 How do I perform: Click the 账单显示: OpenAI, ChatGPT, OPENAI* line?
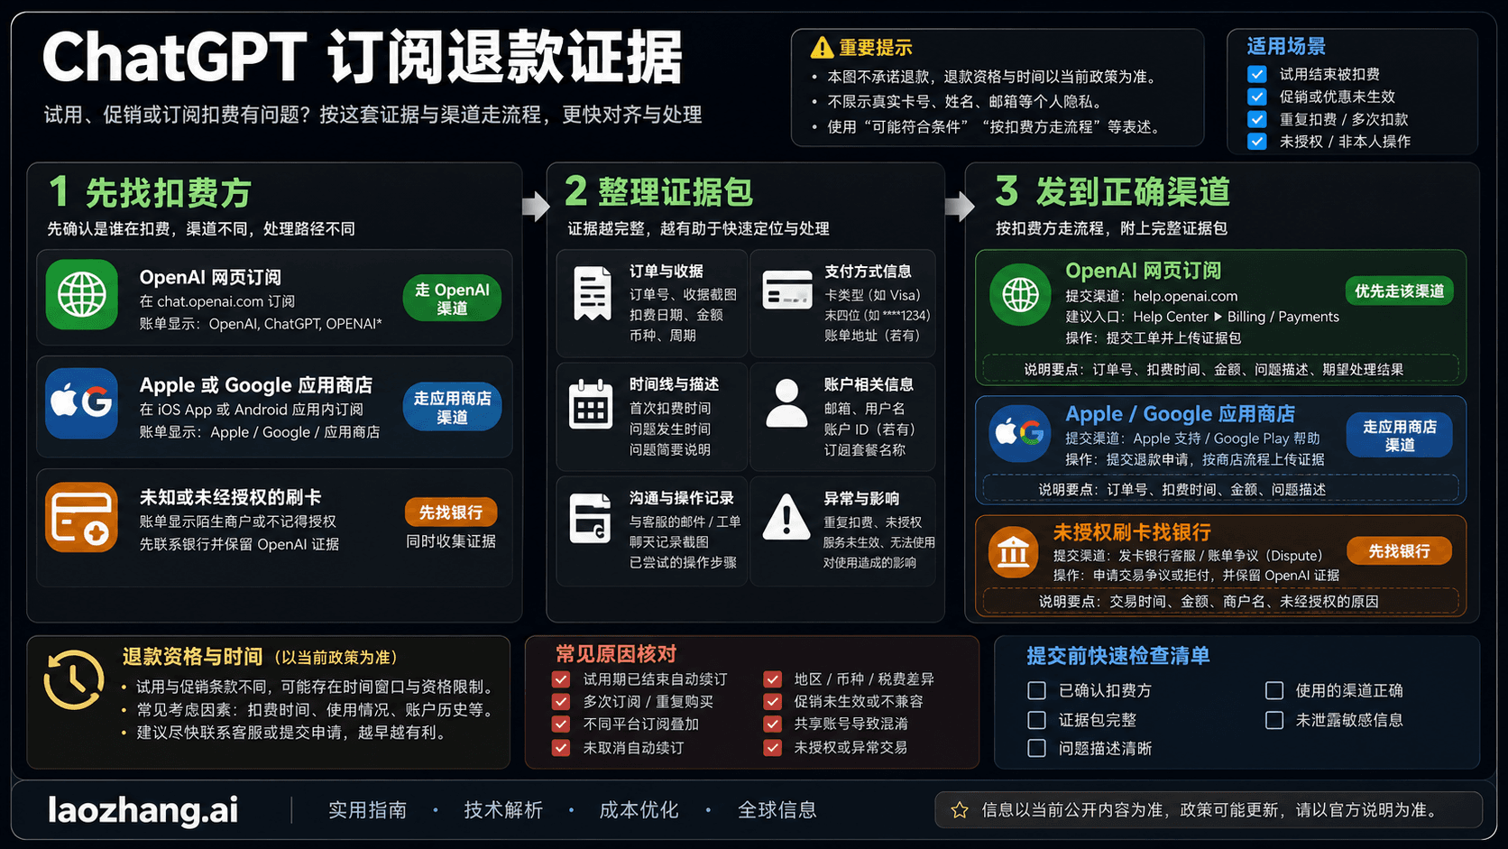click(261, 324)
